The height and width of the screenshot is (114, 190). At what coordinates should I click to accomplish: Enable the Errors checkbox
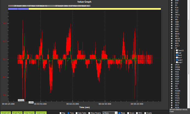coord(128,113)
